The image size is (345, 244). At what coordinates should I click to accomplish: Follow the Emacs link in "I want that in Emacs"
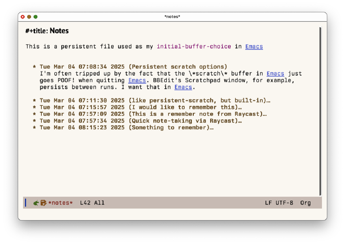pos(183,87)
